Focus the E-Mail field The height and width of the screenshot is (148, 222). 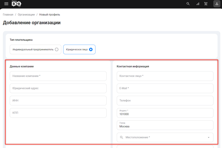pos(165,88)
